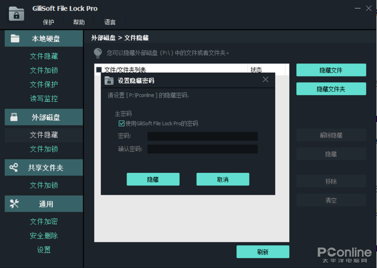Open 文件隐藏 under 外部磁盘
The height and width of the screenshot is (268, 377).
click(44, 135)
